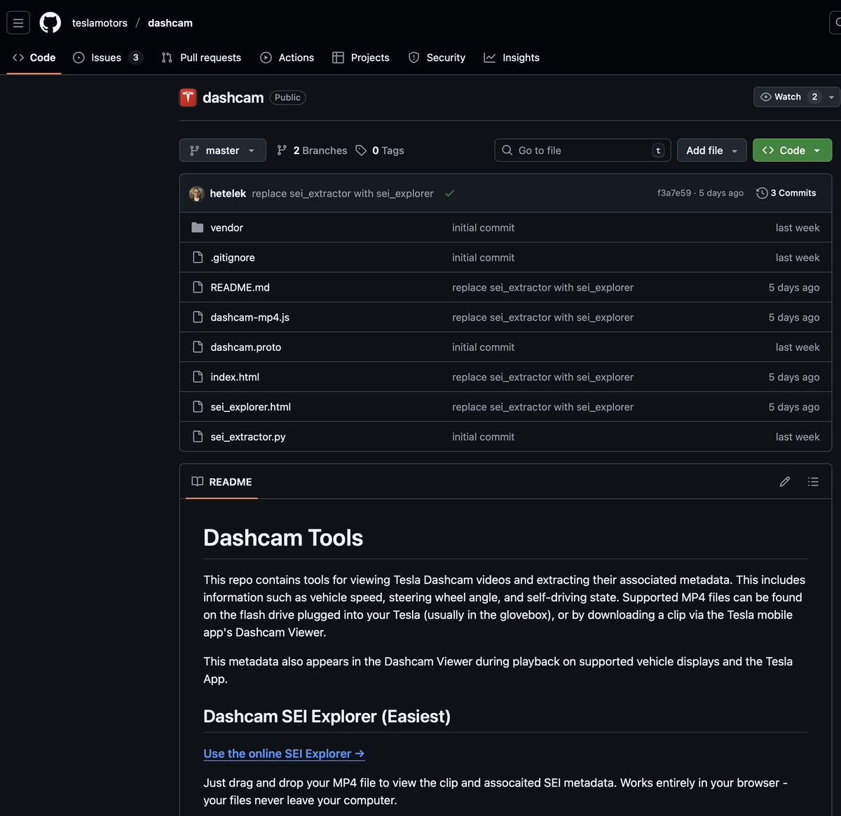Click the Go to file search field
Viewport: 841px width, 816px height.
click(x=582, y=151)
